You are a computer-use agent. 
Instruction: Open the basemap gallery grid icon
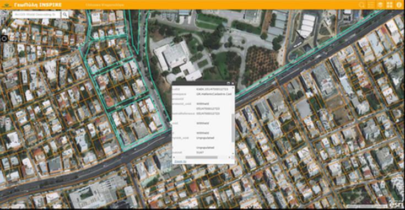coord(390,5)
